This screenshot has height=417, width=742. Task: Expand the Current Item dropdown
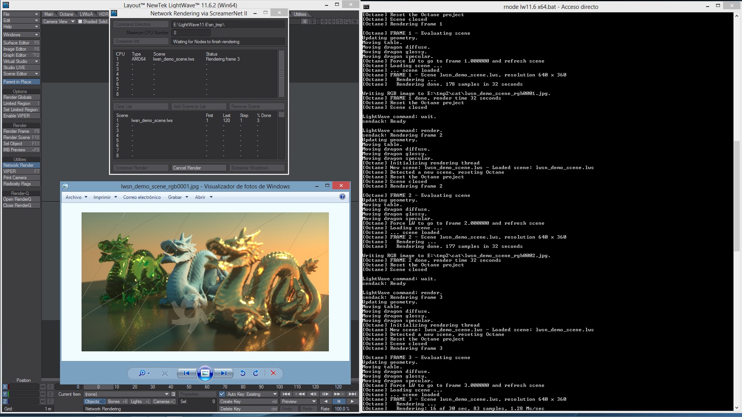point(167,394)
